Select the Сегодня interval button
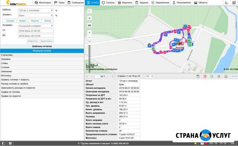Viewport: 238px width, 146px height. pos(10,21)
